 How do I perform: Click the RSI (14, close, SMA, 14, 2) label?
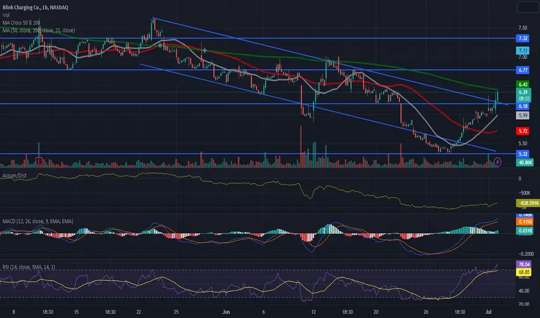click(x=28, y=267)
